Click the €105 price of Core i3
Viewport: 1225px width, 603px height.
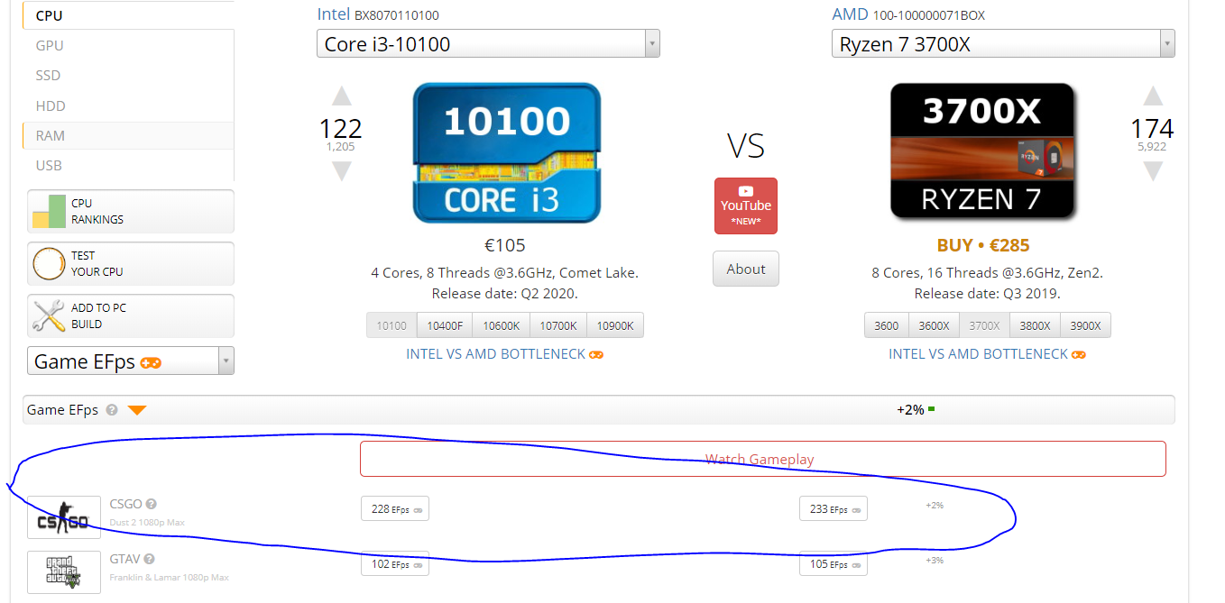pos(505,245)
